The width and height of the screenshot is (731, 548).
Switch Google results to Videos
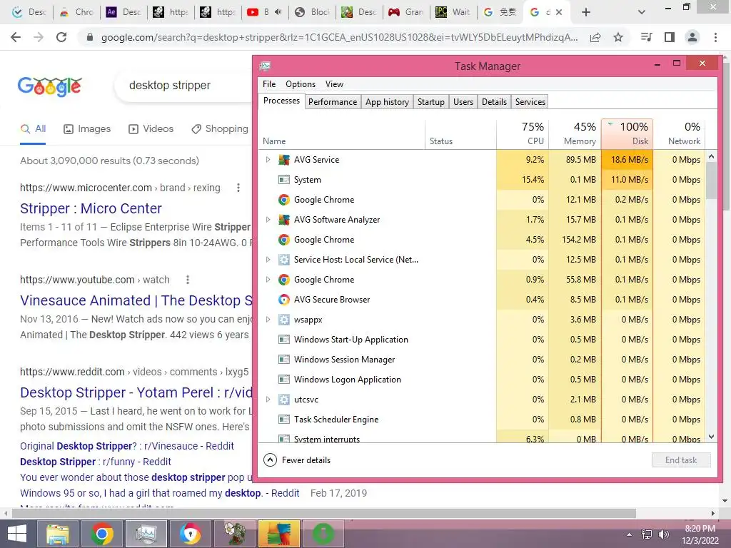pos(151,129)
